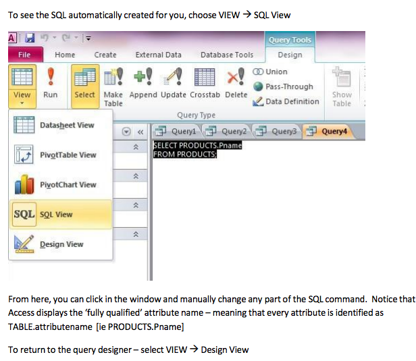Screen dimensions: 416x361
Task: Click the Update query pencil icon
Action: (173, 77)
